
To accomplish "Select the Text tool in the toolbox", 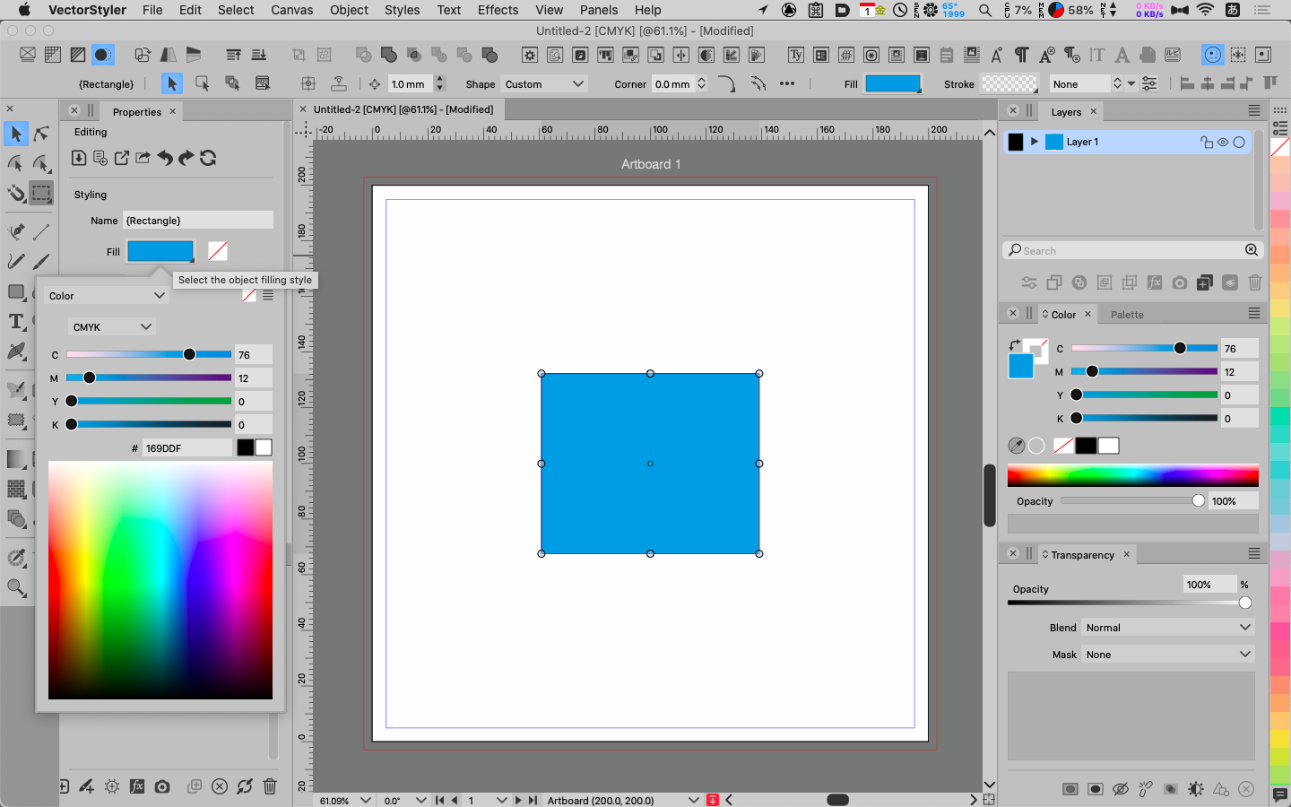I will click(16, 323).
